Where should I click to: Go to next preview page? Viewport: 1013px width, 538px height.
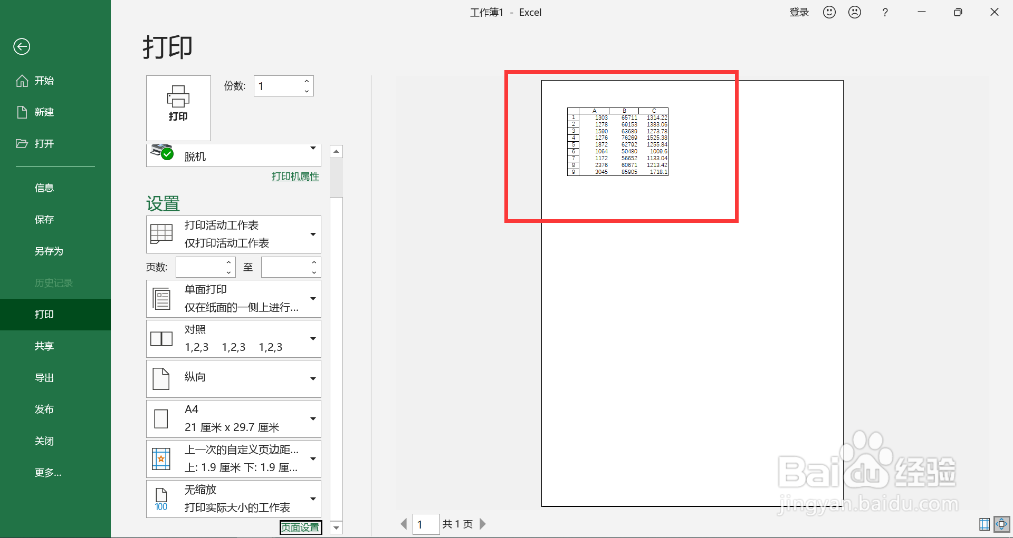coord(482,524)
